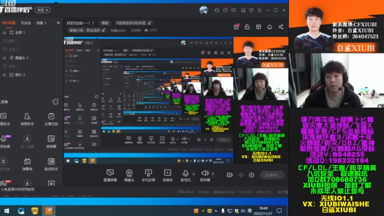Open the 类型 mode switch pill near logo

[43, 10]
